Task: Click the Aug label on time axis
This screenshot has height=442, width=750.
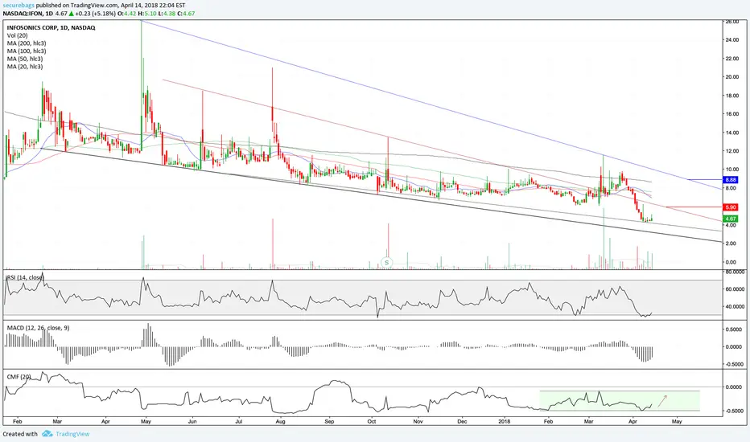Action: coord(281,421)
